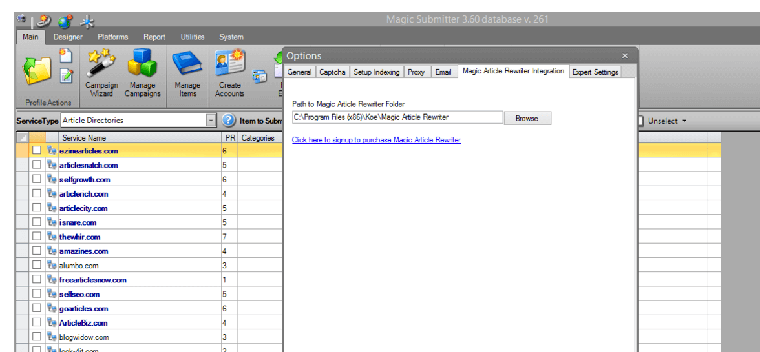Click the small multiple ID cards icon
Viewport: 760px width, 352px height.
tap(260, 76)
